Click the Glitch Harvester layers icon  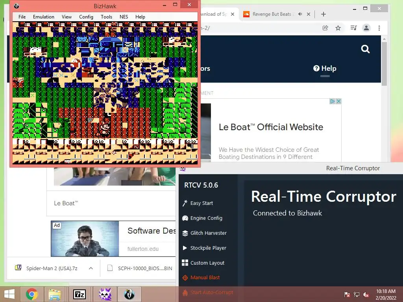click(185, 233)
